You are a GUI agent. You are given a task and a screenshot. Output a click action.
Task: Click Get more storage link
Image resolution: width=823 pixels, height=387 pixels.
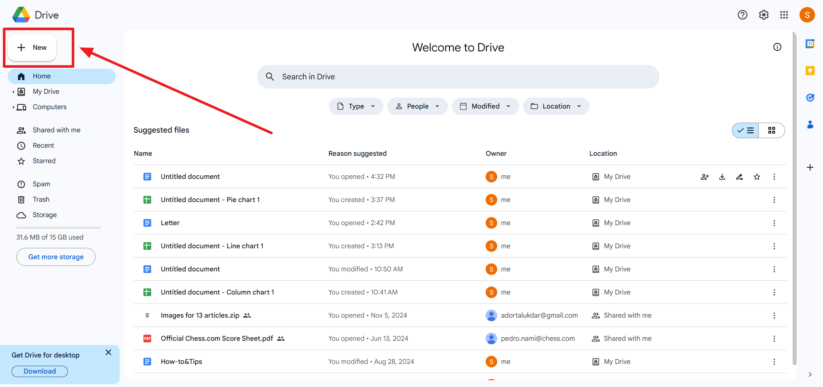56,257
